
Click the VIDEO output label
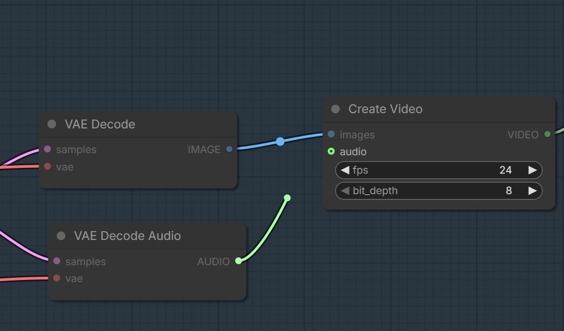(523, 135)
